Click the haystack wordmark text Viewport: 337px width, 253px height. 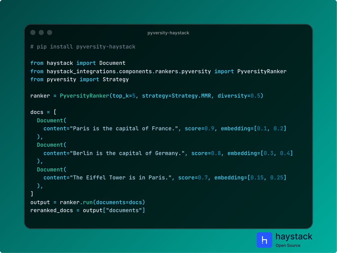tap(294, 236)
